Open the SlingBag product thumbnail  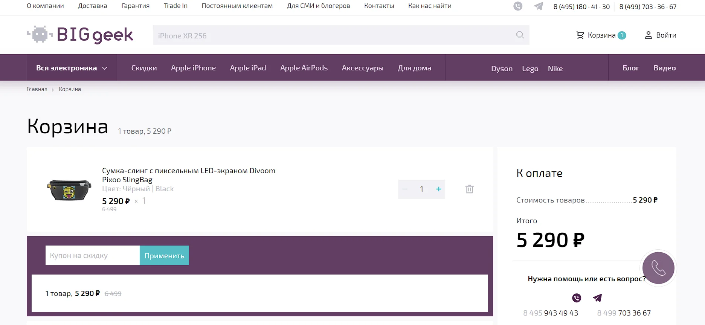[x=69, y=190]
